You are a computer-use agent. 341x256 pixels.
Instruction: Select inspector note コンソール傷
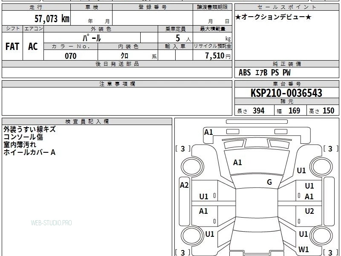(x=23, y=137)
